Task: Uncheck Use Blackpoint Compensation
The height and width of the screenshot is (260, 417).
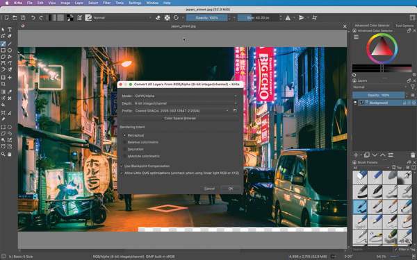Action: (122, 166)
